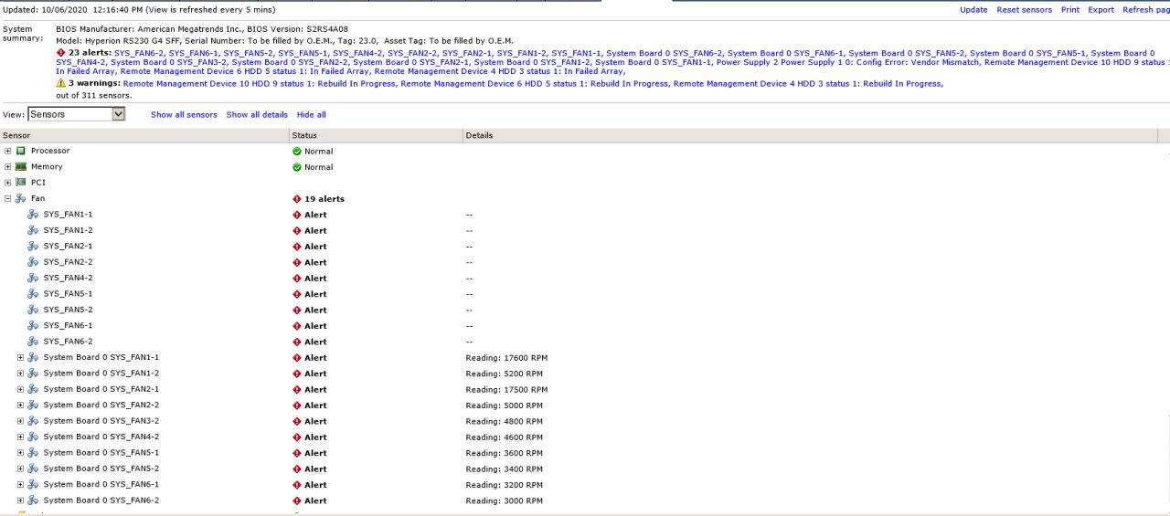Click the fan icon beside SYS_FAN4-2 row
The image size is (1170, 516).
click(33, 278)
